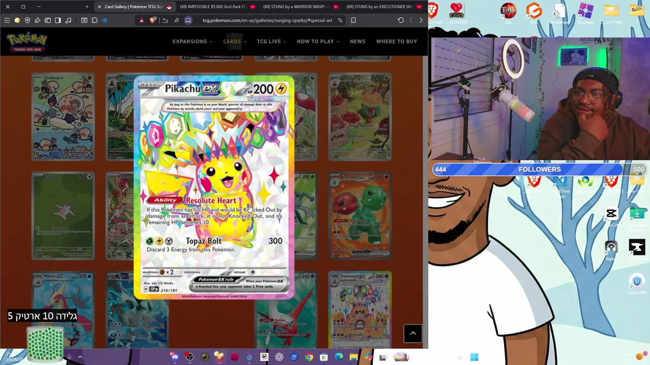Close the Card Gallery browser tab
Screen dimensions: 650x365
point(99,7)
